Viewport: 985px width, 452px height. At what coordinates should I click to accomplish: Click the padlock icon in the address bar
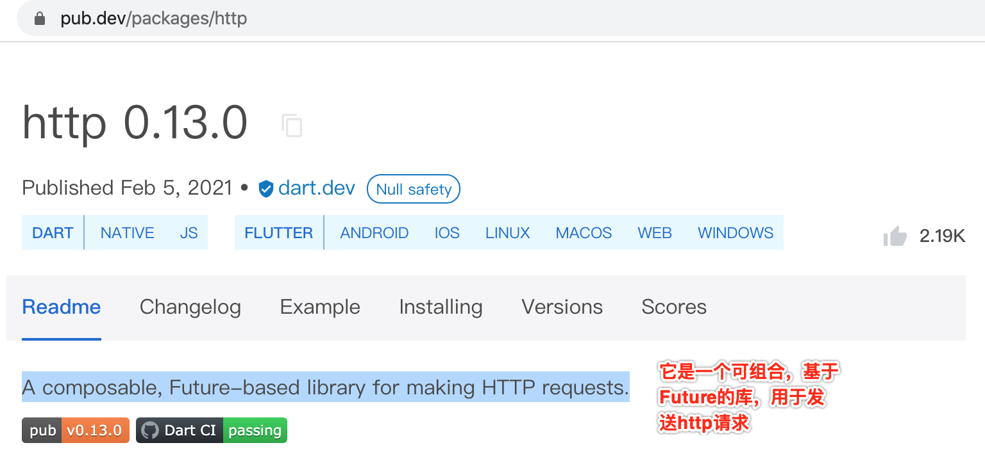pos(38,18)
